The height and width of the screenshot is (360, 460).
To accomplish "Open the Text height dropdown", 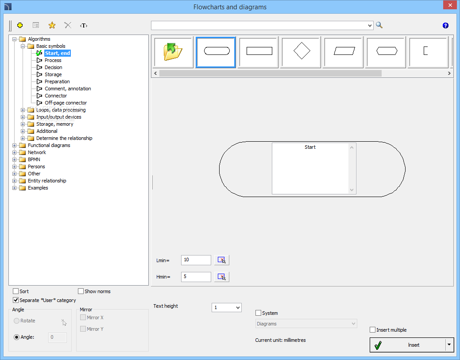I will [x=238, y=308].
